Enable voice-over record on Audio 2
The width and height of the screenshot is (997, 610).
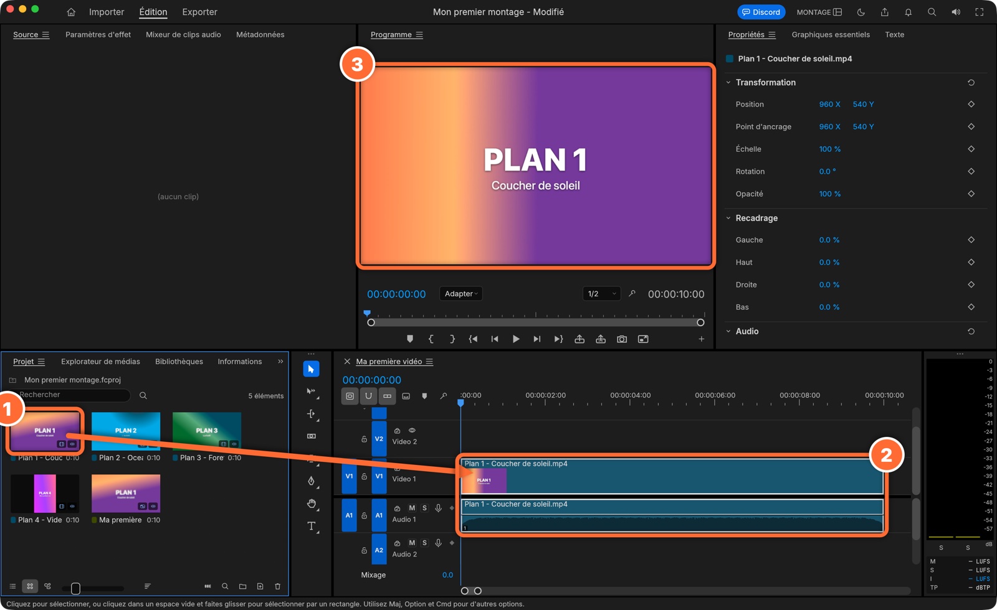click(438, 543)
